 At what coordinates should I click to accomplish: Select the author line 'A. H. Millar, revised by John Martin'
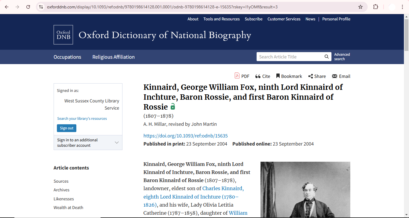[x=180, y=124]
